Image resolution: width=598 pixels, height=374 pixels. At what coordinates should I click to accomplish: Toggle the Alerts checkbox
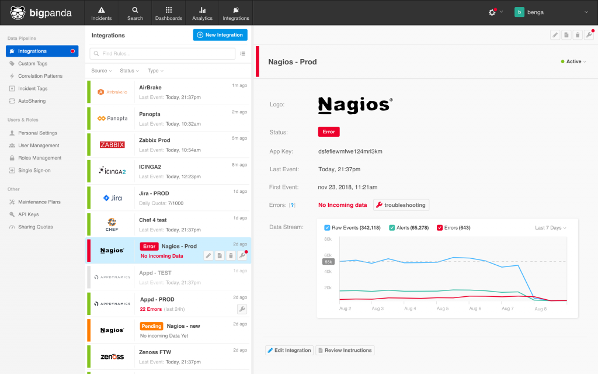(x=392, y=228)
